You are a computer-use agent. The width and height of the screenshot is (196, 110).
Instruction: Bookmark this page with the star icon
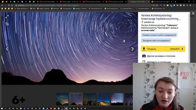point(157,5)
